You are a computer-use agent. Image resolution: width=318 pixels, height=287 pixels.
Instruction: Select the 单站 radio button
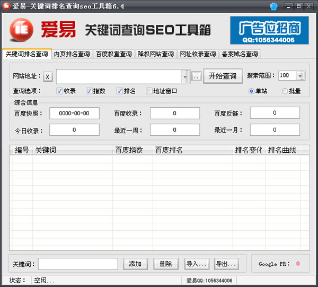pos(251,91)
